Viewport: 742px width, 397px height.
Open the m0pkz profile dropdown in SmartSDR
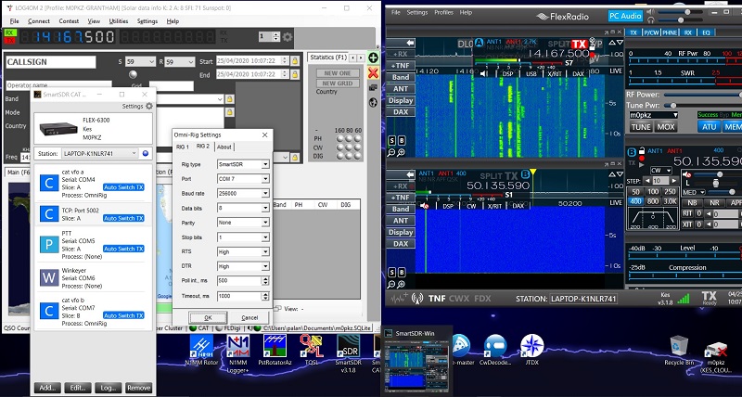pos(654,115)
